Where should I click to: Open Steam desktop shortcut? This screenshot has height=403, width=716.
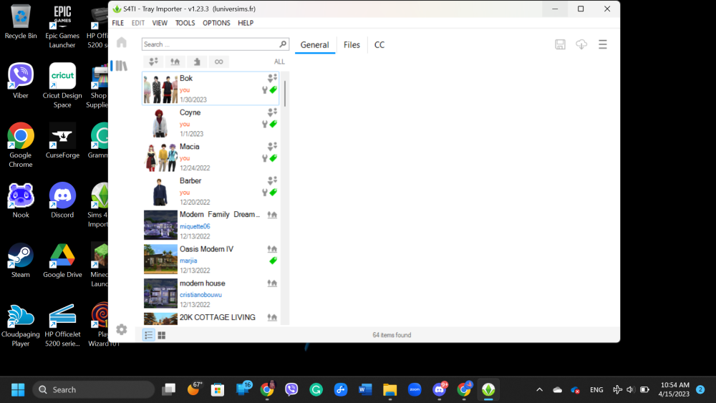tap(21, 260)
